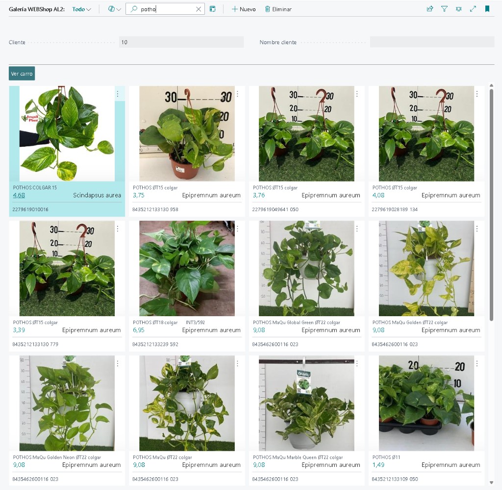Image resolution: width=502 pixels, height=490 pixels.
Task: Select the thumbnail of the 3,76 card
Action: pos(306,134)
